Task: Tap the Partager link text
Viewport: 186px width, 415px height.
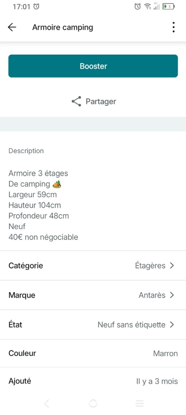Action: pyautogui.click(x=101, y=101)
